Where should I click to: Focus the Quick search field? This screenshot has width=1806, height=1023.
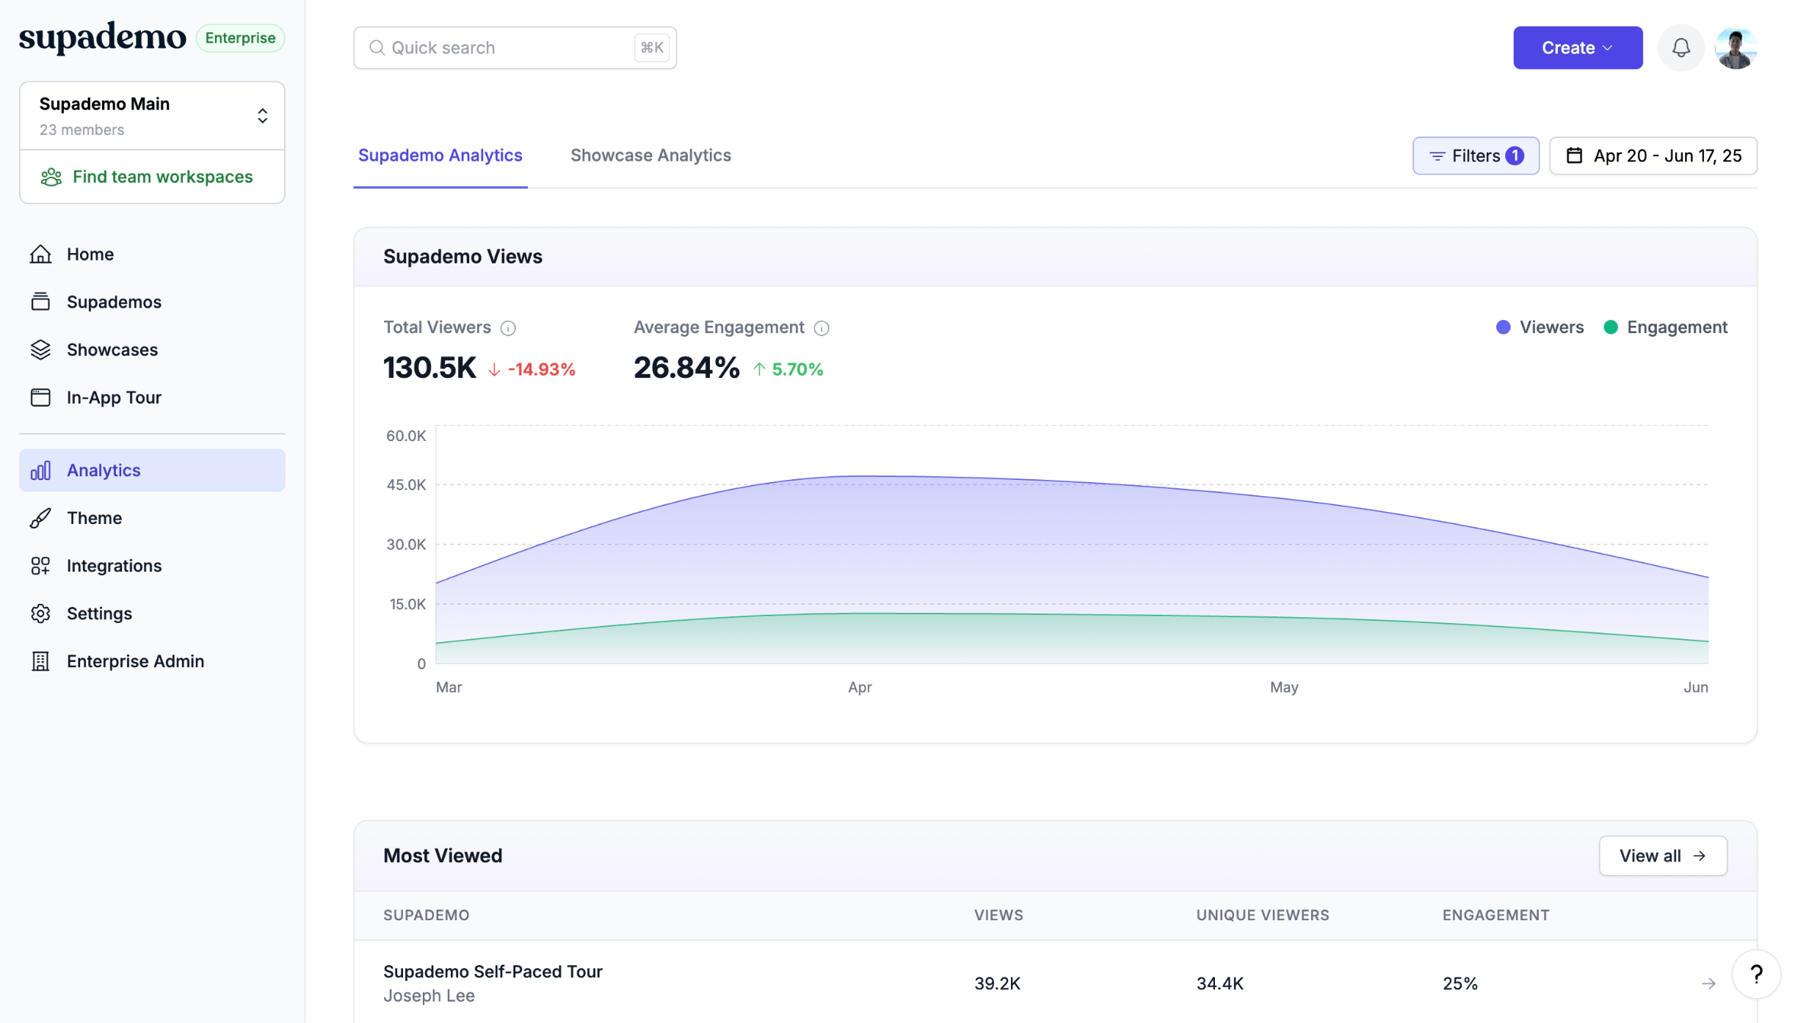click(x=515, y=48)
